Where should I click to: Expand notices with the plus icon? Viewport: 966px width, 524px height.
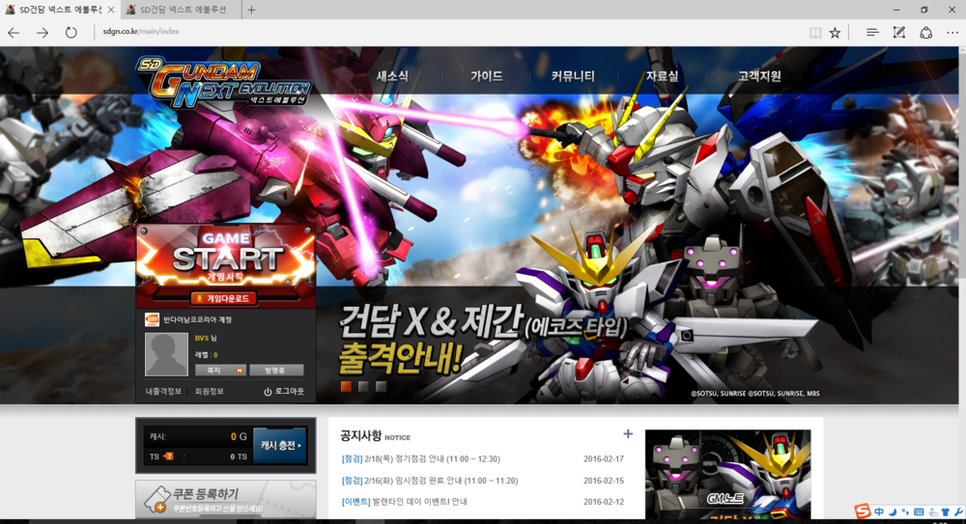(x=628, y=434)
